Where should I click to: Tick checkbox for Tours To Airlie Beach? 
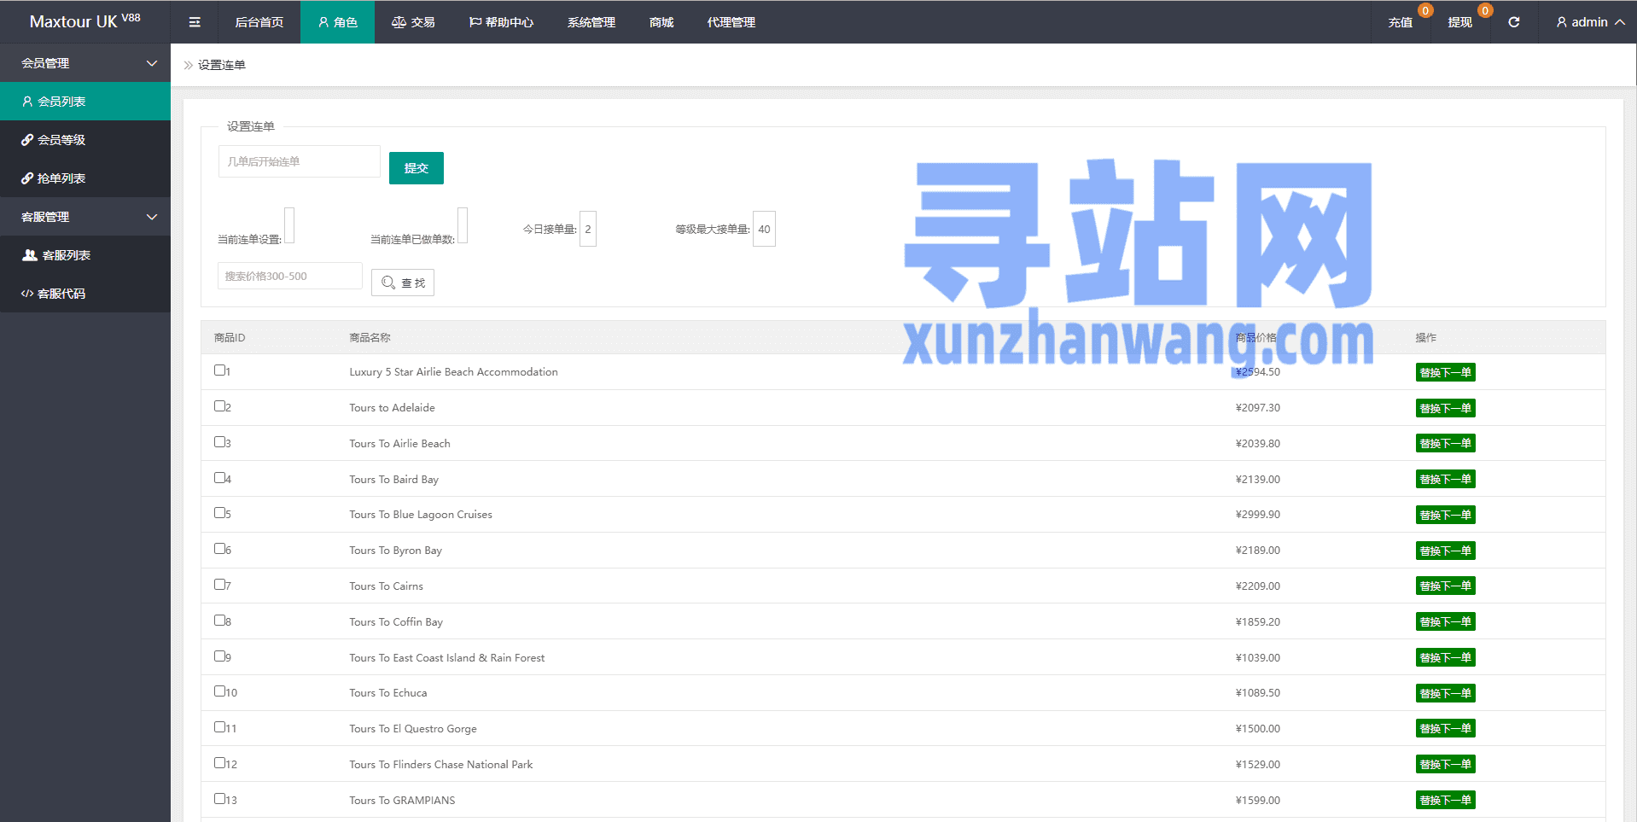tap(219, 442)
